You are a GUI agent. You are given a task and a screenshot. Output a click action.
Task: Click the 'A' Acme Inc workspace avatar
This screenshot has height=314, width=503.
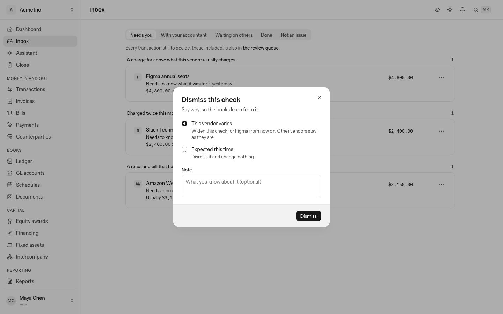coord(11,10)
